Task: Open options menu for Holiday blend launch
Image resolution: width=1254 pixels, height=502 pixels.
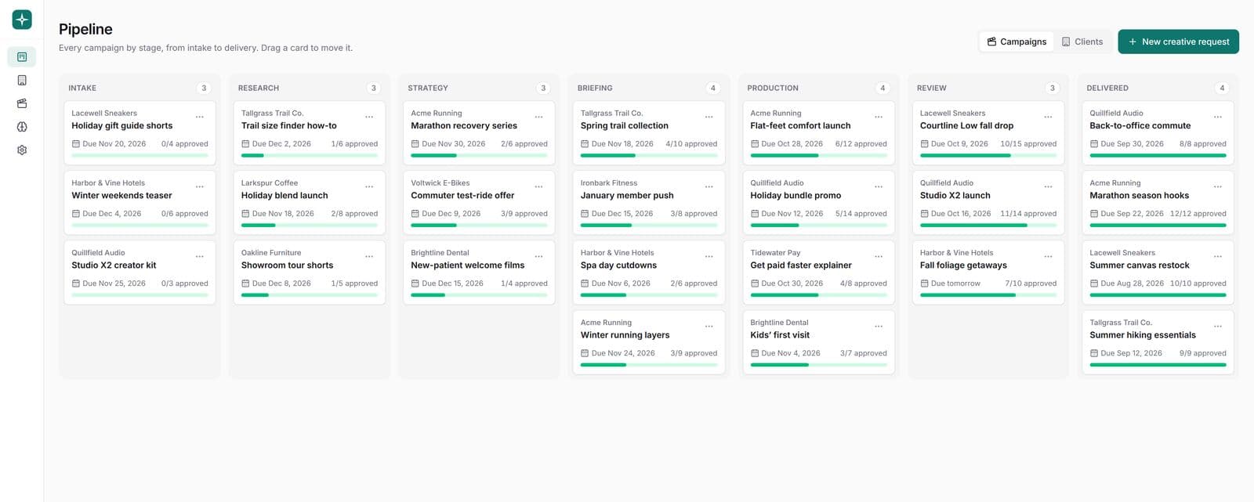Action: click(x=369, y=186)
